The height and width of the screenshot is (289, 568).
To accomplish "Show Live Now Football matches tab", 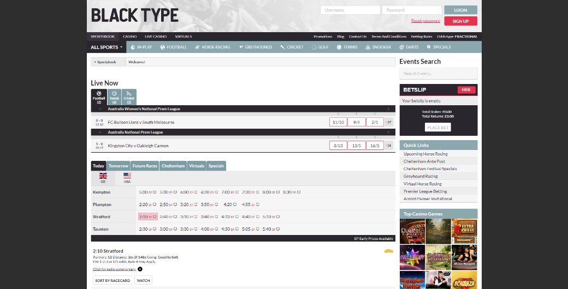I will click(99, 97).
